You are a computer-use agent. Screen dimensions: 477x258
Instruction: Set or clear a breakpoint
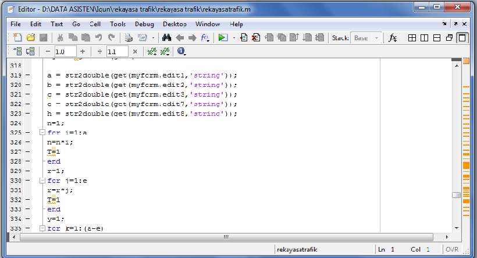244,37
